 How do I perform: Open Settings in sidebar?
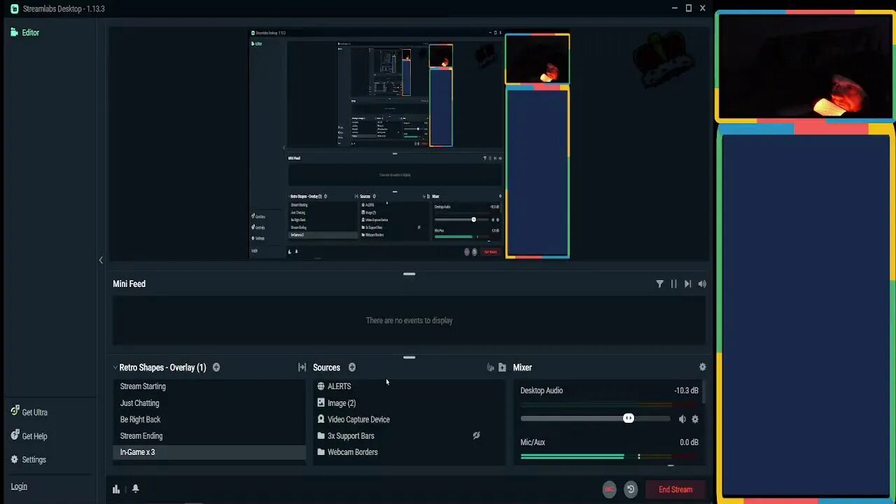pos(28,460)
